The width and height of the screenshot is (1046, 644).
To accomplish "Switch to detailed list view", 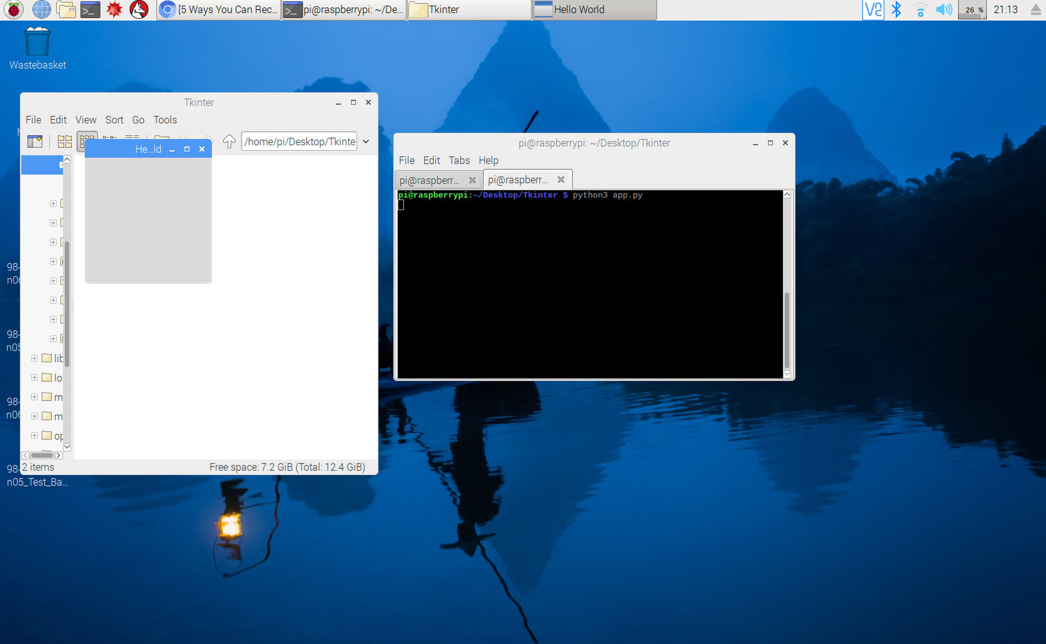I will (x=132, y=136).
